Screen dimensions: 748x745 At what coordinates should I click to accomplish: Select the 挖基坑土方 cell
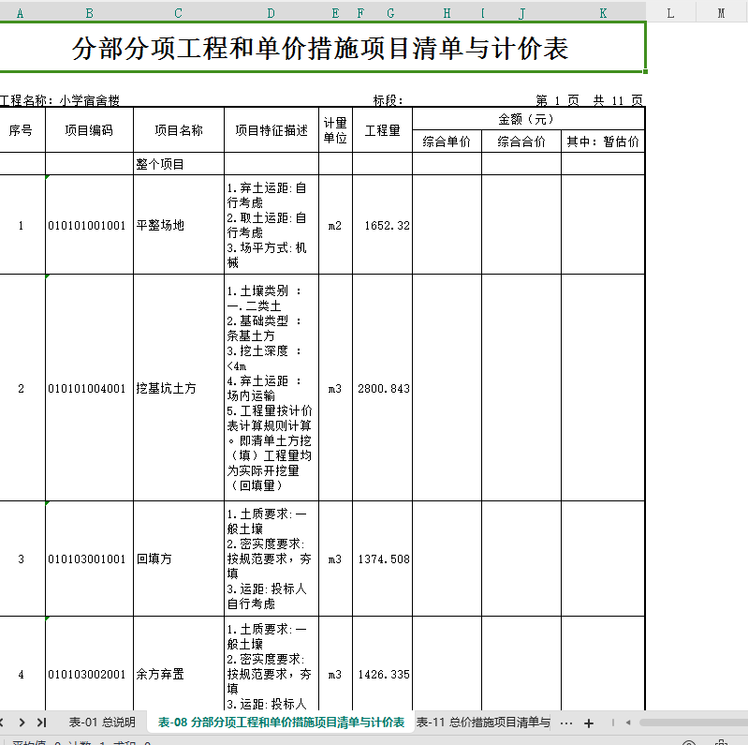pyautogui.click(x=179, y=388)
